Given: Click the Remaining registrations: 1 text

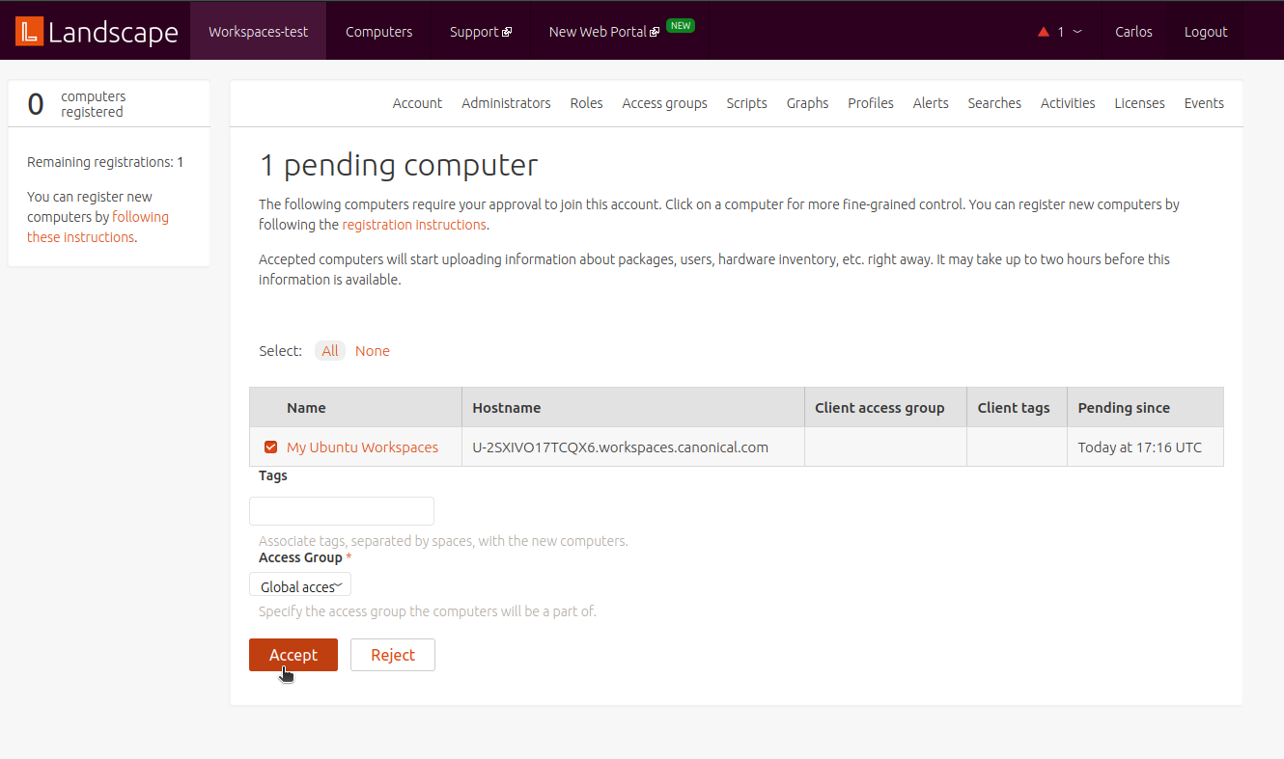Looking at the screenshot, I should (x=105, y=162).
